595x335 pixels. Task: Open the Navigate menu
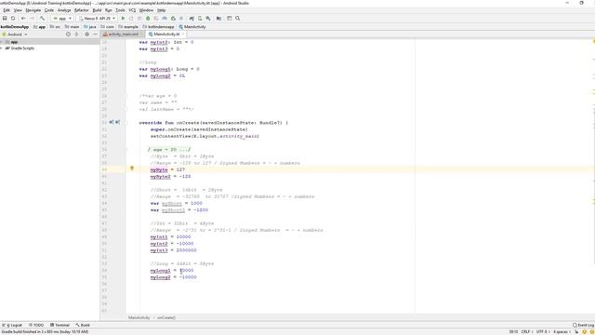tap(33, 10)
